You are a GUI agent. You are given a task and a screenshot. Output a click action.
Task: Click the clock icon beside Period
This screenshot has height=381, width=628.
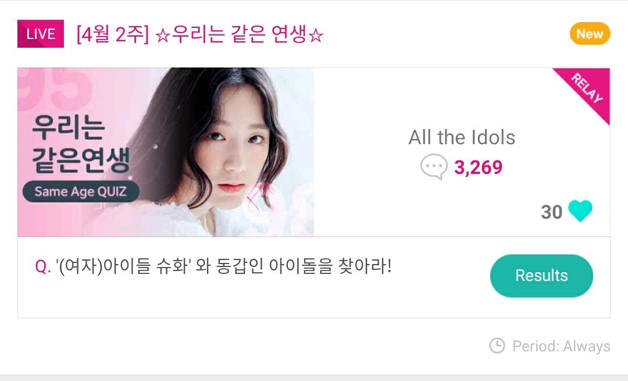[497, 346]
